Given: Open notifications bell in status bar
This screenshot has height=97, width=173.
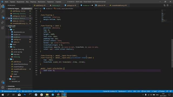Looking at the screenshot, I should coord(171,91).
